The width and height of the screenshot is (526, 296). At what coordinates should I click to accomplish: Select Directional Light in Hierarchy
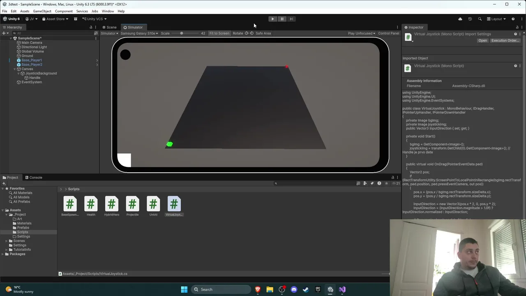tap(34, 47)
